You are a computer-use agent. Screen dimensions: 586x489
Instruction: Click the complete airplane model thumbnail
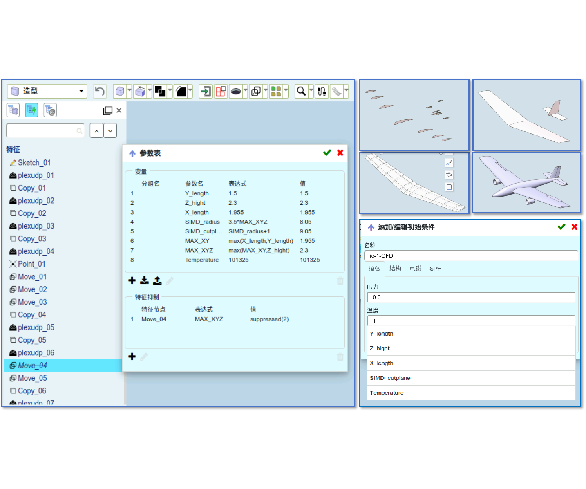[x=526, y=183]
